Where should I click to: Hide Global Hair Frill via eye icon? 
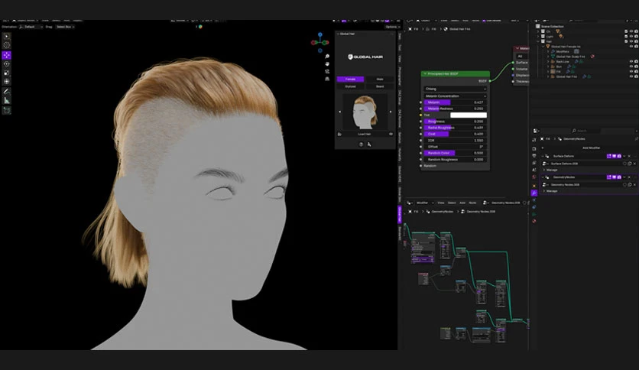pos(631,76)
